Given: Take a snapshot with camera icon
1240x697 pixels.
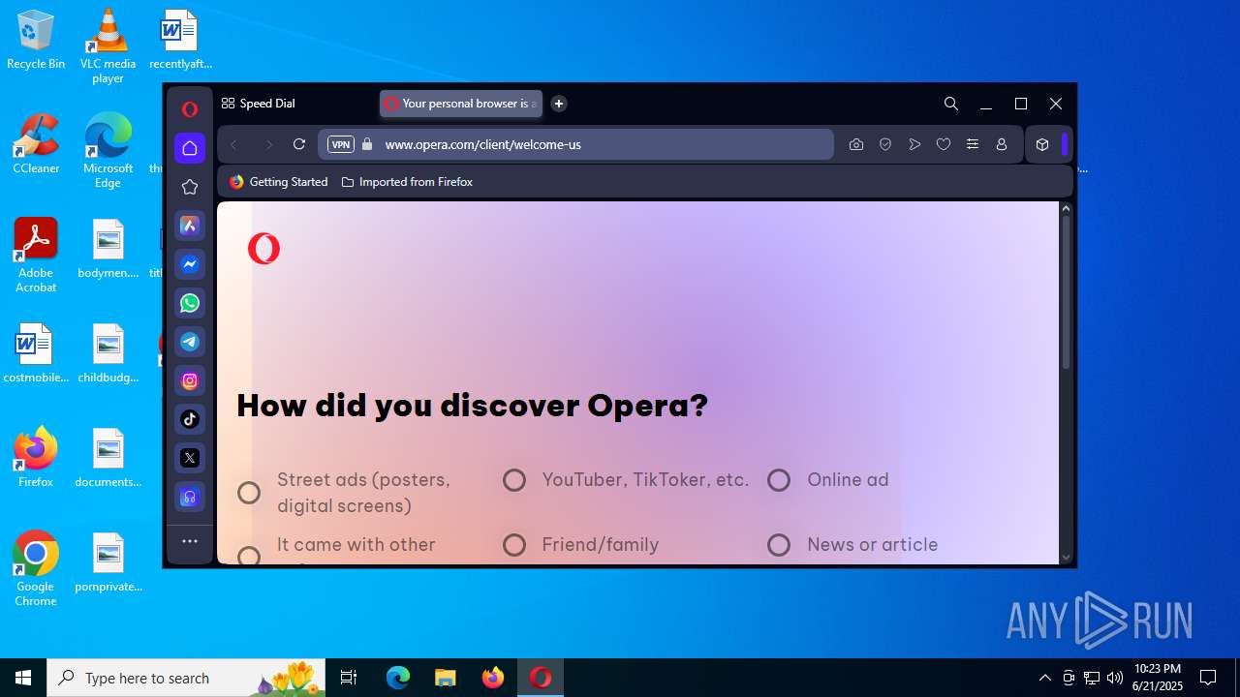Looking at the screenshot, I should tap(856, 144).
